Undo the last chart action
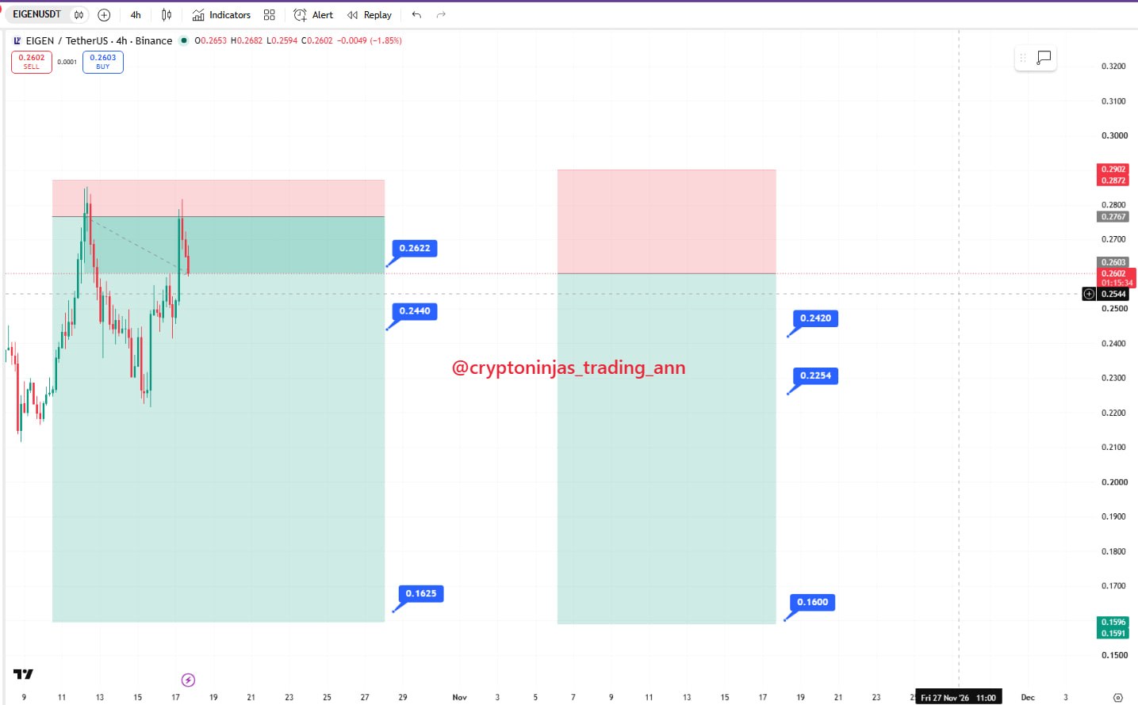 point(416,15)
